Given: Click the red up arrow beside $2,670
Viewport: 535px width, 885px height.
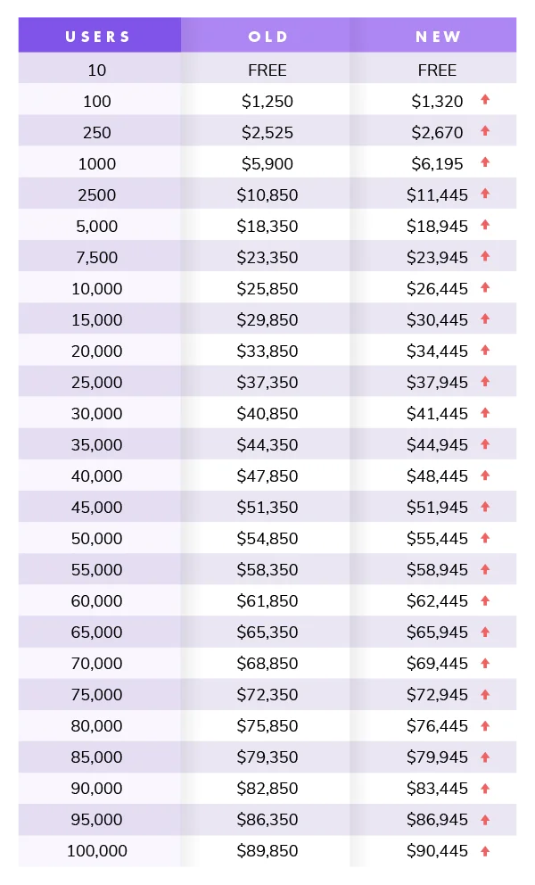Looking at the screenshot, I should [x=485, y=131].
